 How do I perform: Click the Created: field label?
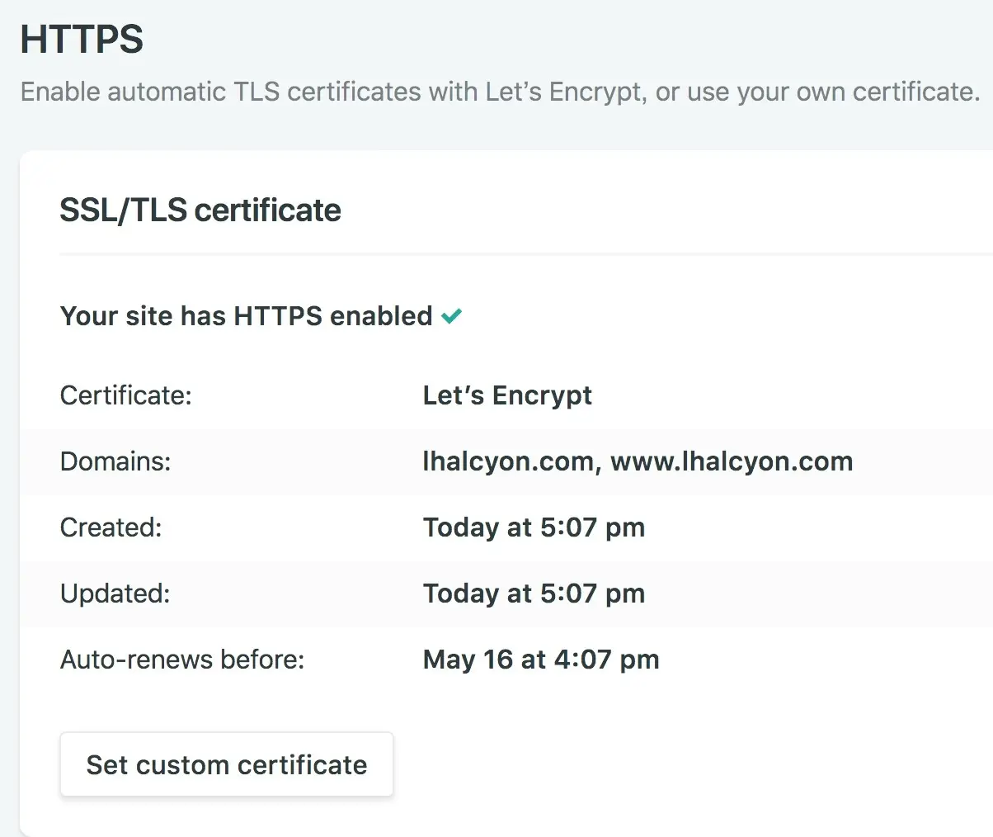click(x=111, y=527)
